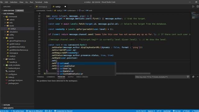Collapse the events folder
Image resolution: width=199 pixels, height=112 pixels.
click(x=4, y=38)
